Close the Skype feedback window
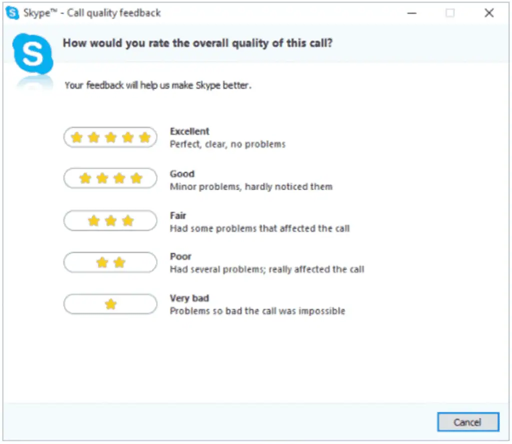Screen dimensions: 512x444 click(x=489, y=13)
